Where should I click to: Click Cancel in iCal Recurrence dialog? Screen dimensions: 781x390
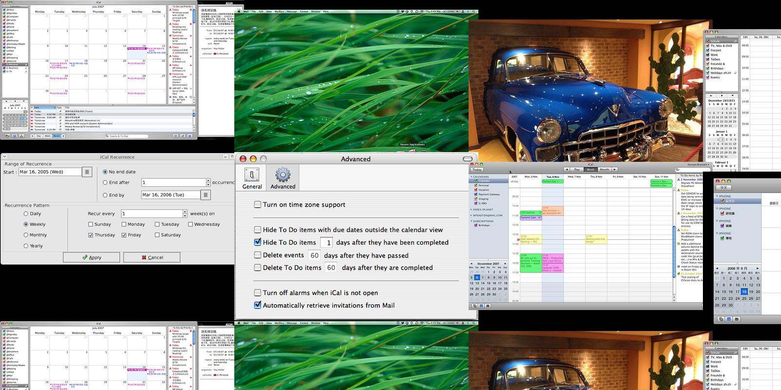(x=152, y=257)
